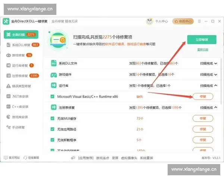Click 修复 for 无效应用路径

(x=203, y=129)
